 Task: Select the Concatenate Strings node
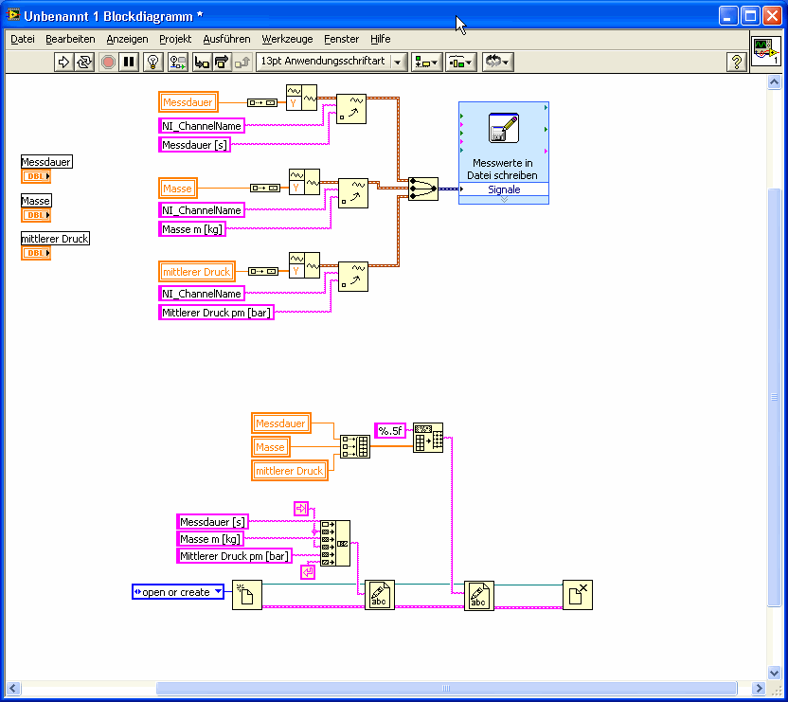[335, 543]
